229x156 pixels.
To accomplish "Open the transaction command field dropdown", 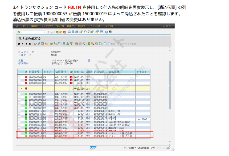I will (x=44, y=32).
